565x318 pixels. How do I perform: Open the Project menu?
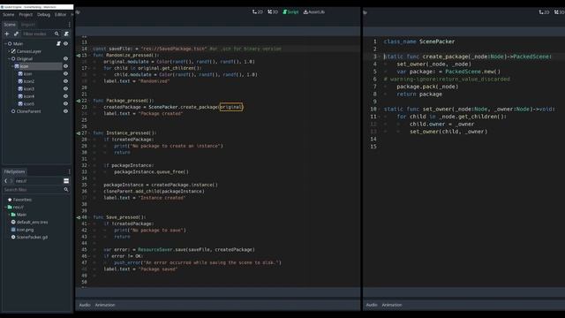click(x=26, y=15)
